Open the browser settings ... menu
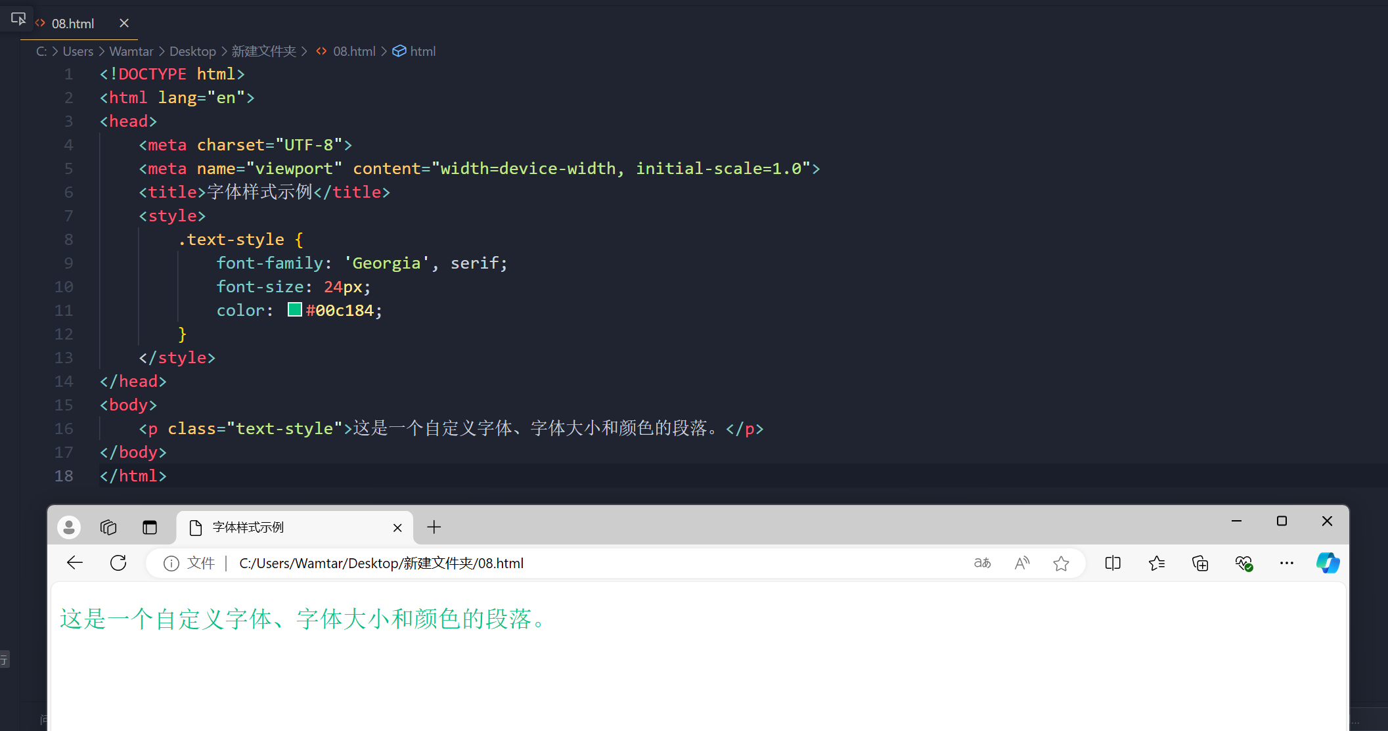 pyautogui.click(x=1286, y=563)
